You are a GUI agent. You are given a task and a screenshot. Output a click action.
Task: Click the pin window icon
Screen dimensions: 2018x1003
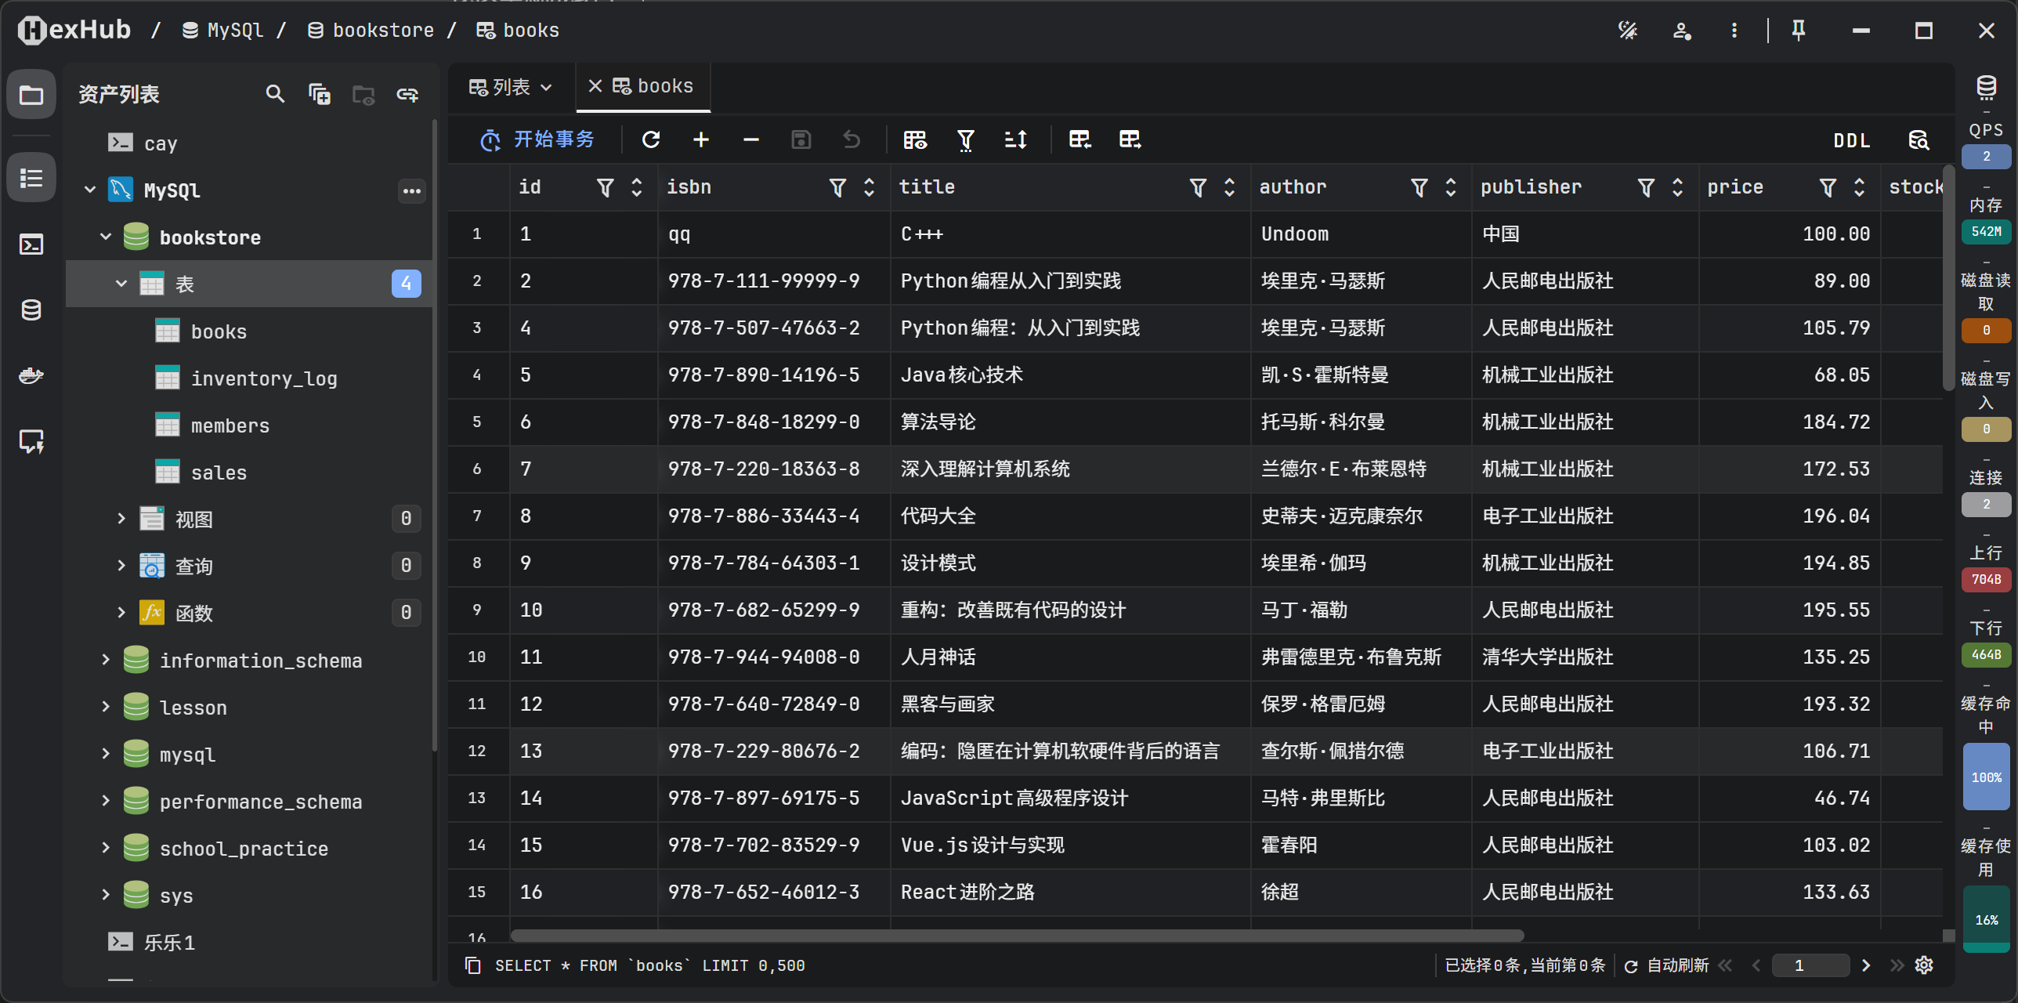click(1799, 31)
